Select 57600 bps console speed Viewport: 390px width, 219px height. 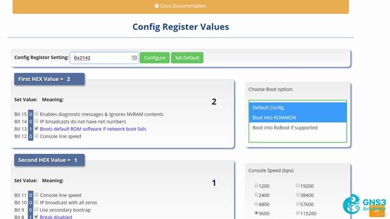coord(298,204)
